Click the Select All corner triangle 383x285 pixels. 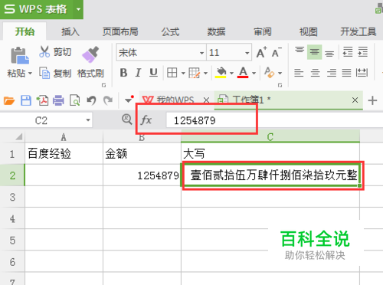[x=19, y=136]
